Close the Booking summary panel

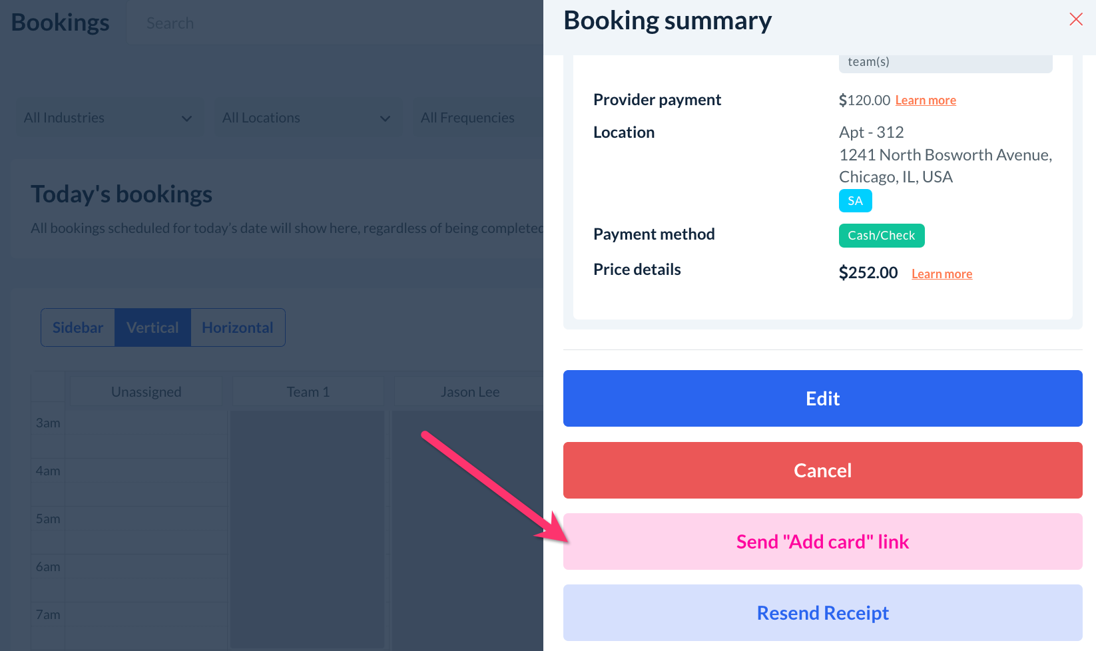pos(1075,19)
